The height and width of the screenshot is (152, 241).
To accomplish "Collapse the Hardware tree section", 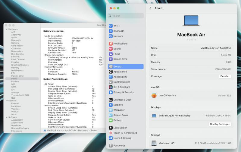I will coord(7,29).
